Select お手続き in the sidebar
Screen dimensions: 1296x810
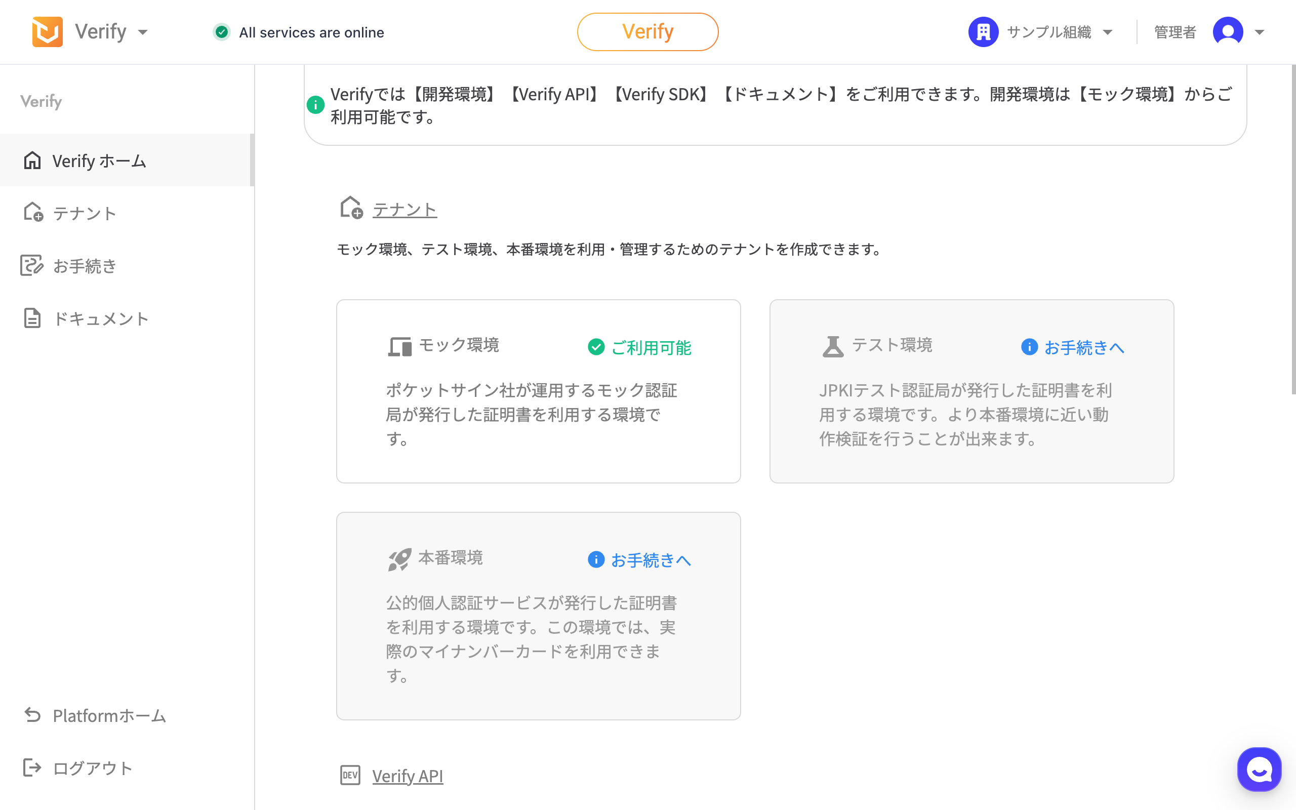(85, 266)
